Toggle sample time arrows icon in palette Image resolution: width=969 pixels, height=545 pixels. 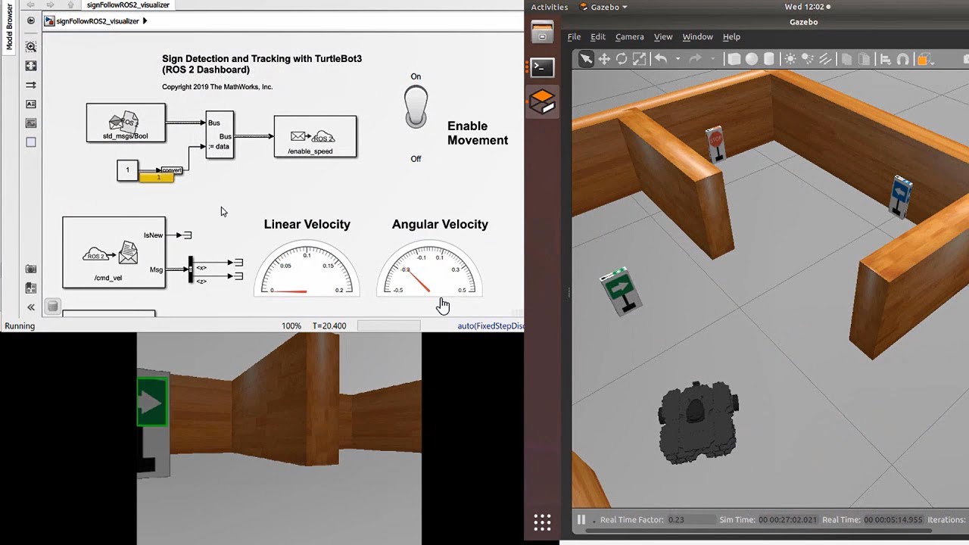(x=31, y=85)
